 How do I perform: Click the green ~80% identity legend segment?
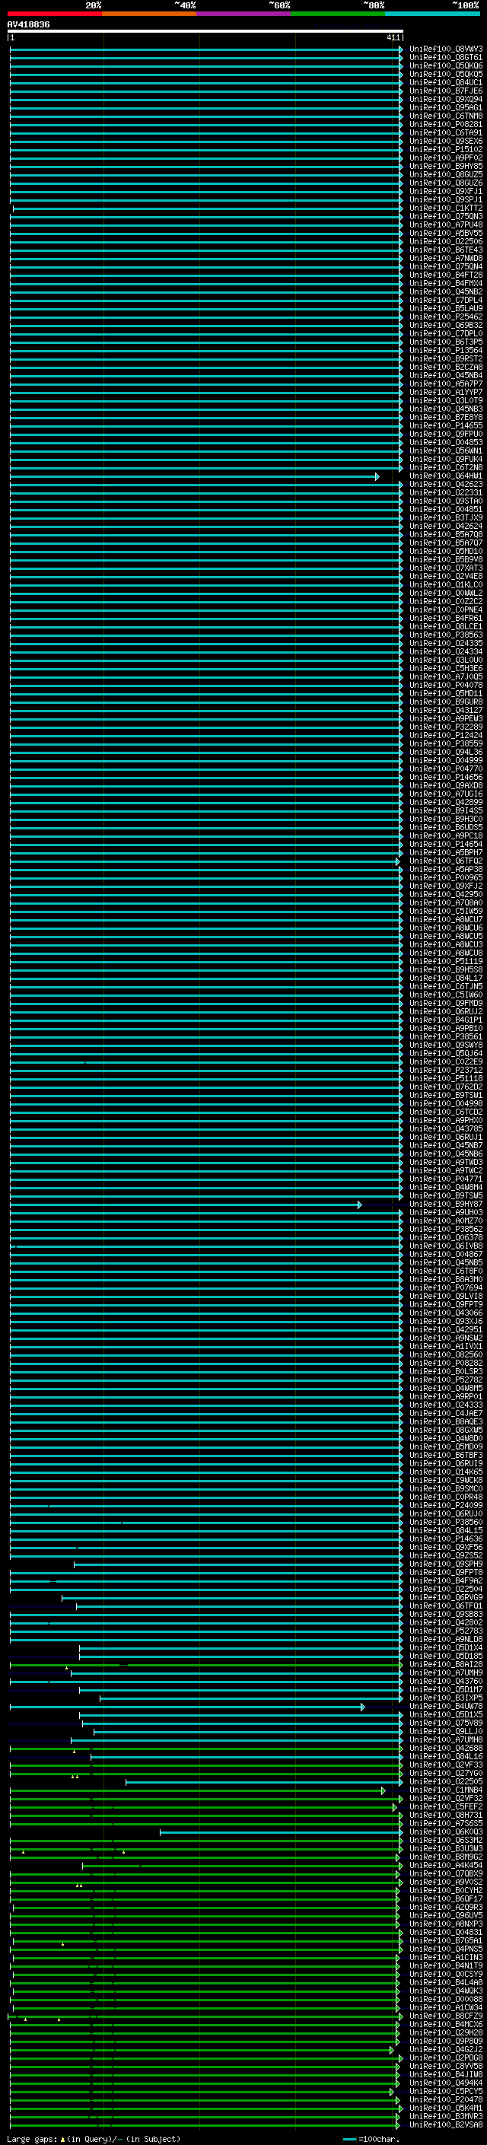coord(338,14)
